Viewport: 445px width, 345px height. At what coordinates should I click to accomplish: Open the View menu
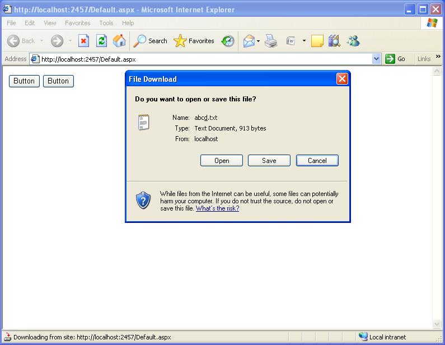(x=50, y=23)
